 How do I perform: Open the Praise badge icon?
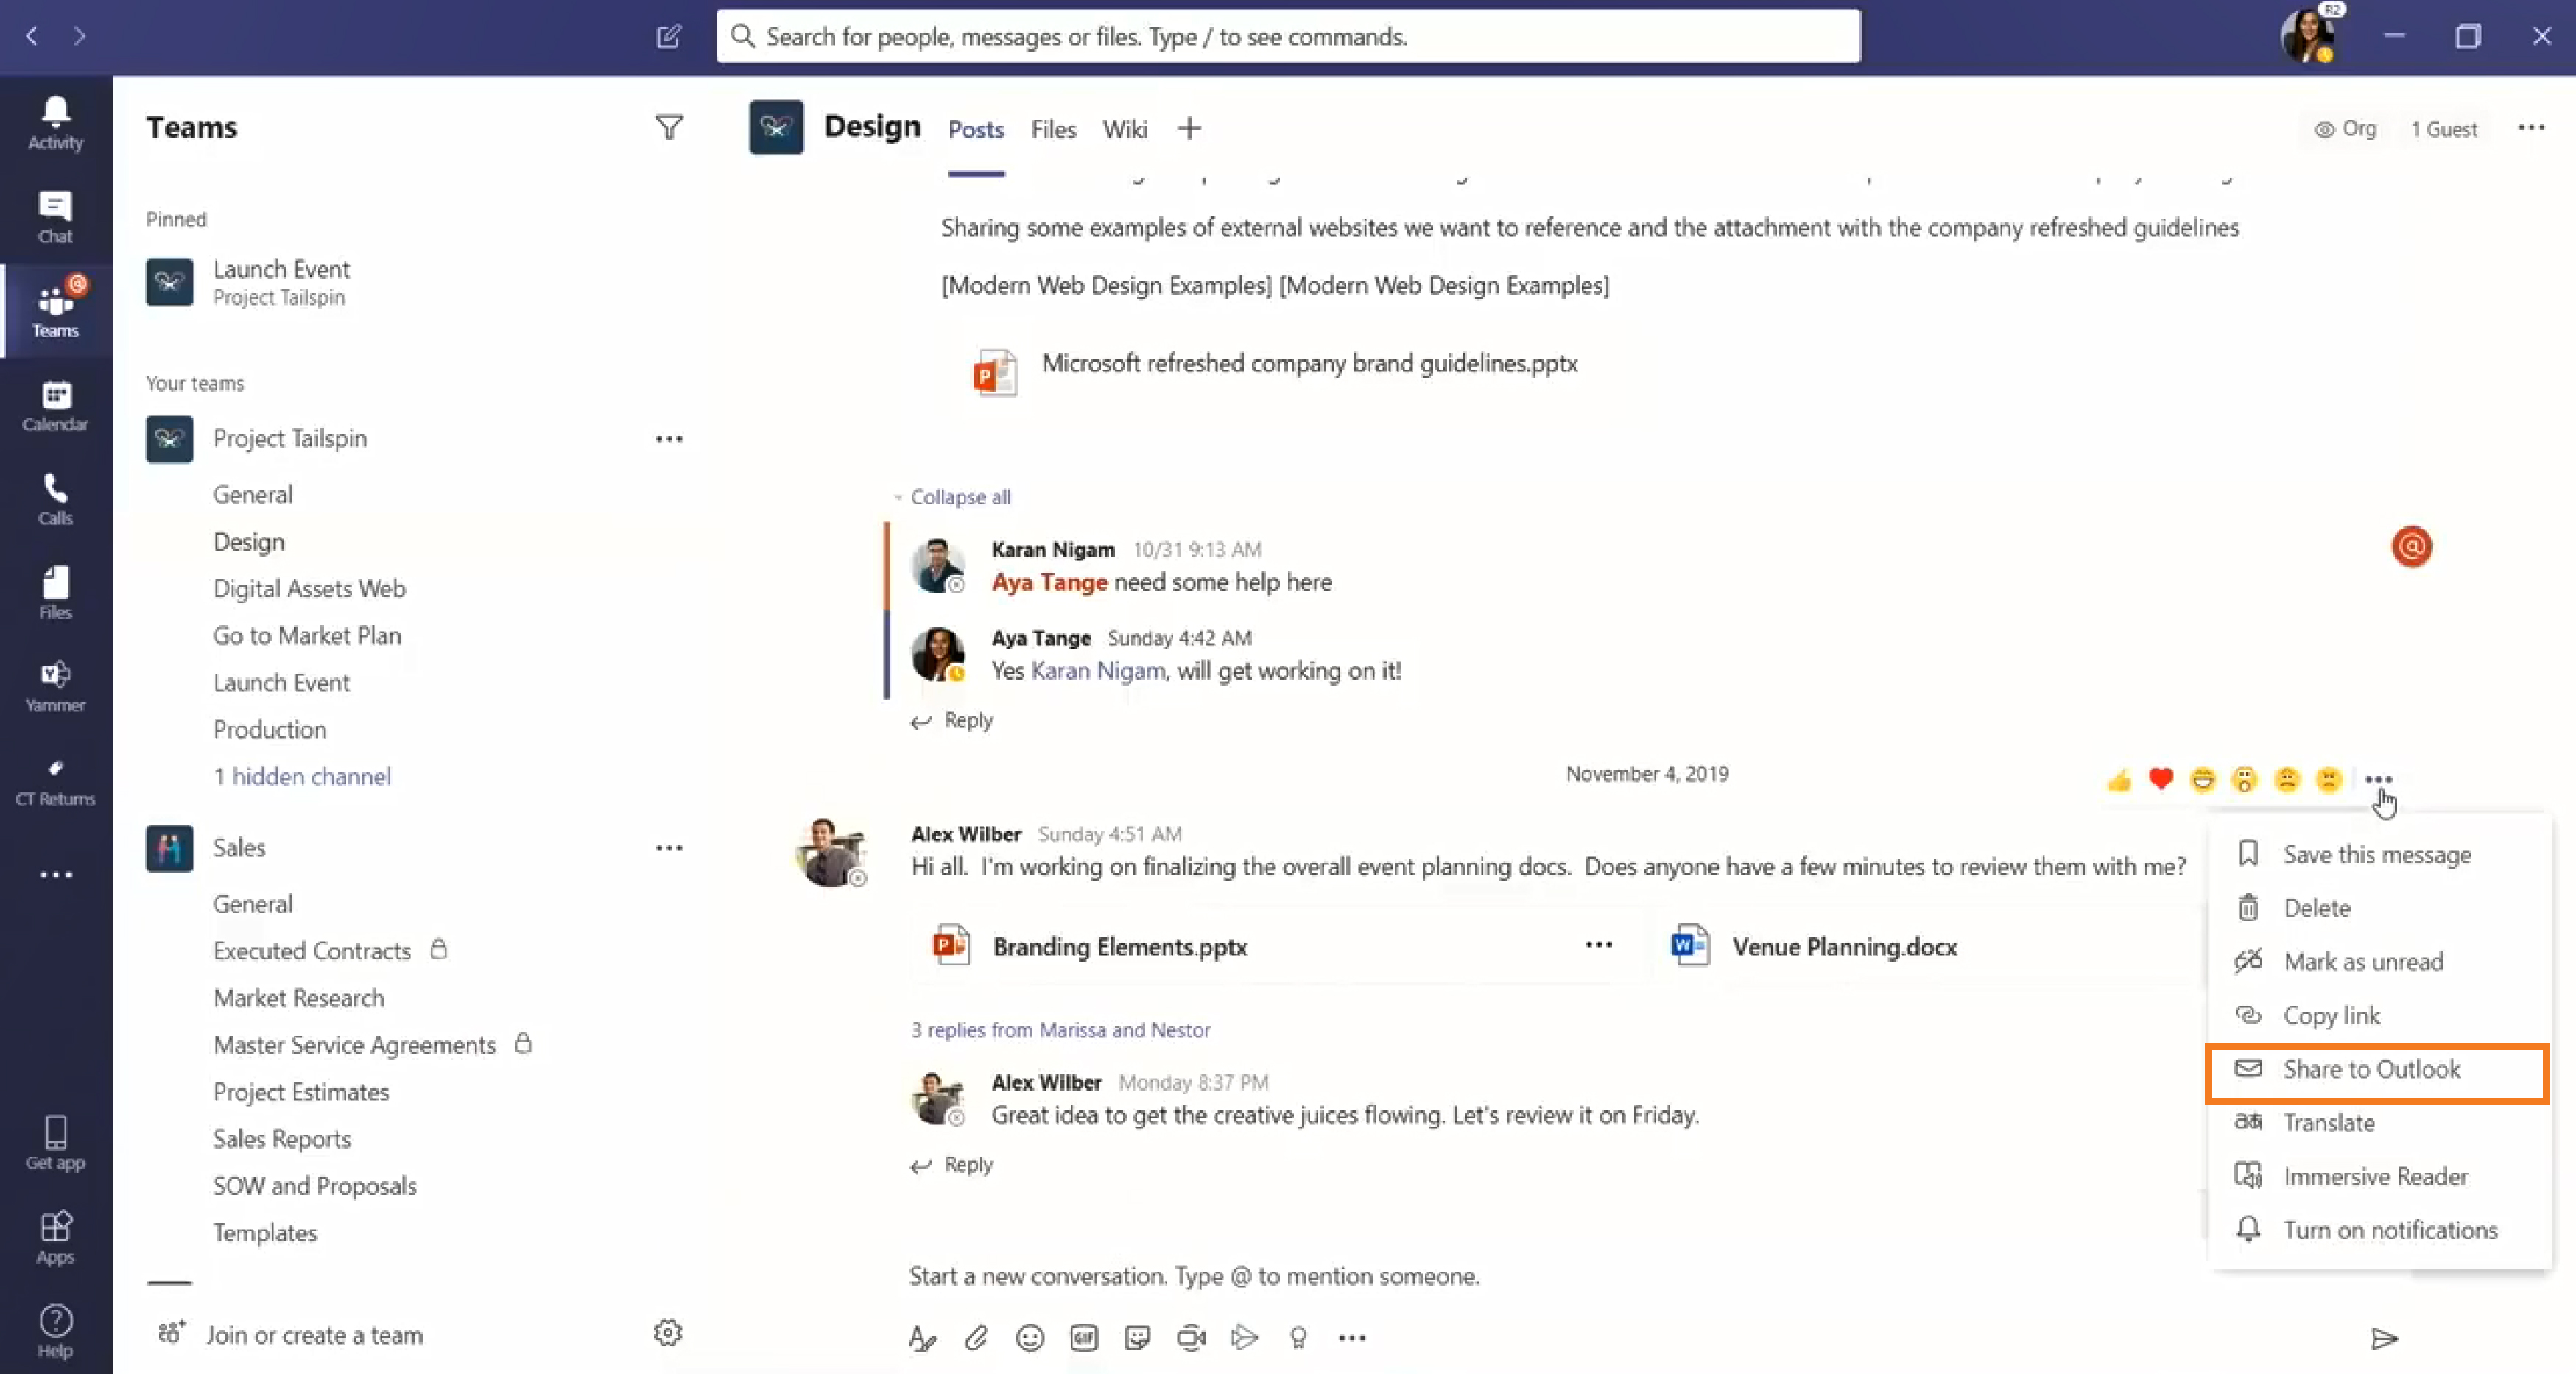pyautogui.click(x=1299, y=1338)
